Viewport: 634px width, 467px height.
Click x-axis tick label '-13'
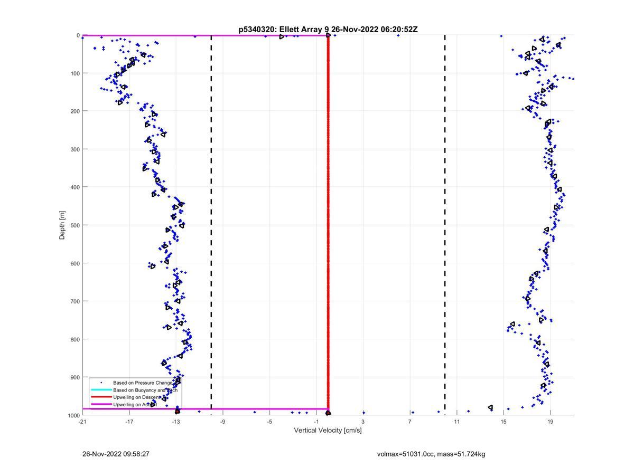[x=176, y=422]
